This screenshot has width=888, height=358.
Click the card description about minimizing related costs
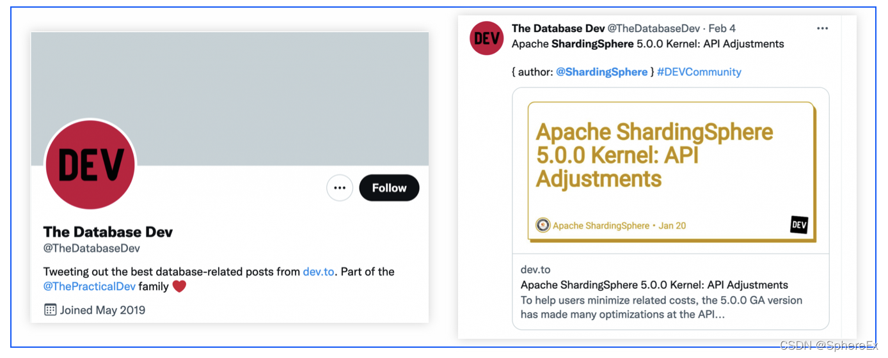tap(662, 307)
